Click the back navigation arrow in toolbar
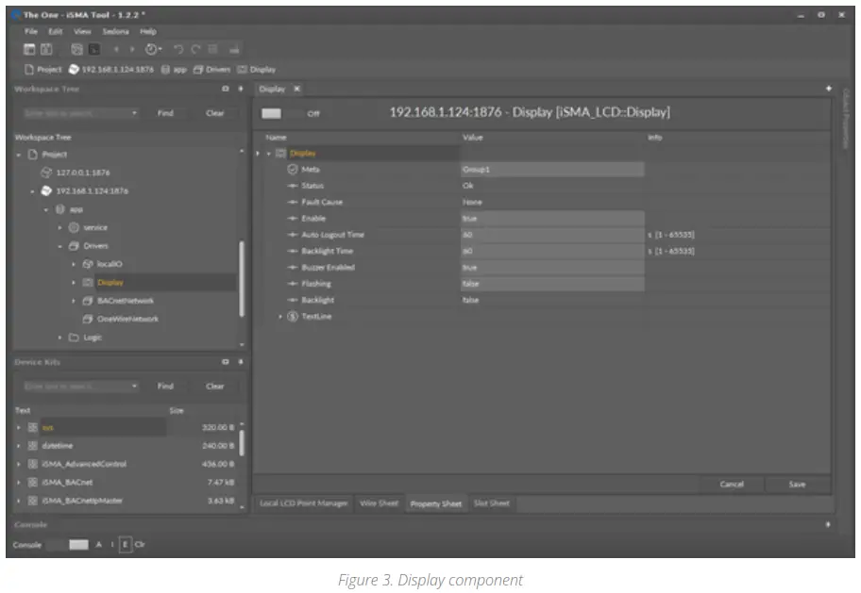Viewport: 861px width, 593px height. [x=116, y=49]
